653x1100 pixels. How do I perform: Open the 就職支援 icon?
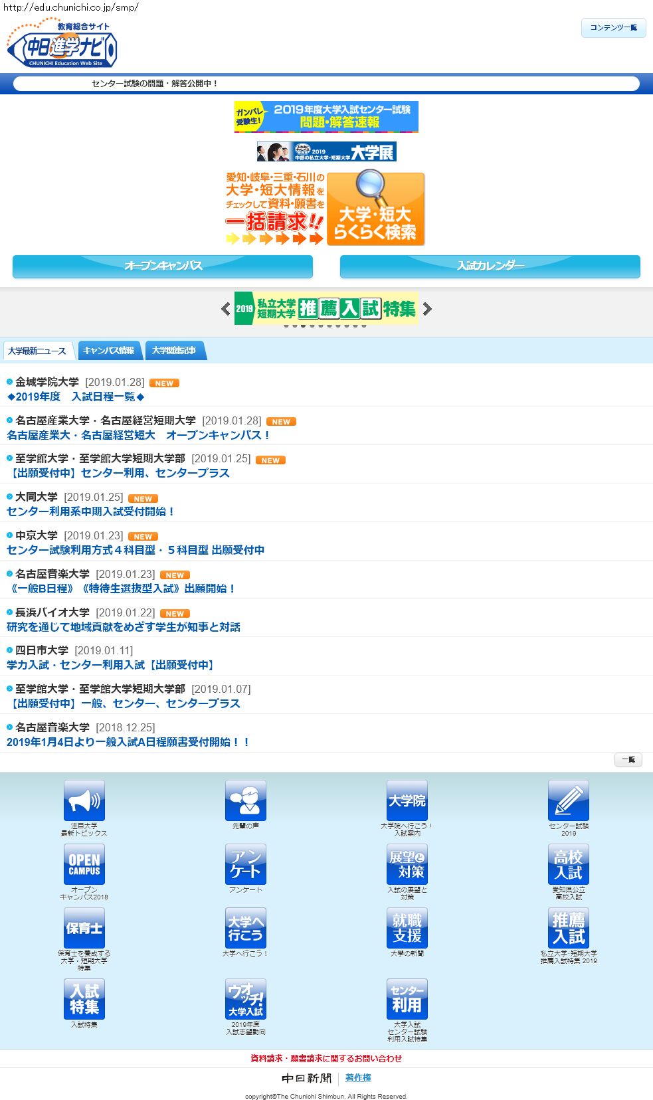[407, 928]
